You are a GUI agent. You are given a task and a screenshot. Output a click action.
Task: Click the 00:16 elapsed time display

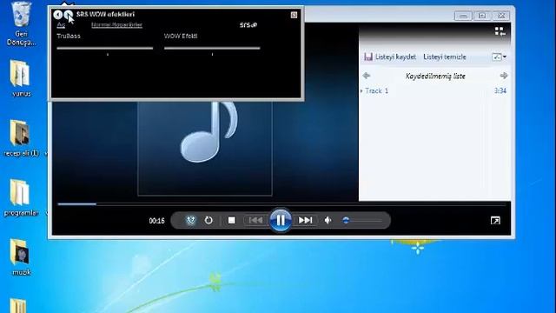pos(156,221)
